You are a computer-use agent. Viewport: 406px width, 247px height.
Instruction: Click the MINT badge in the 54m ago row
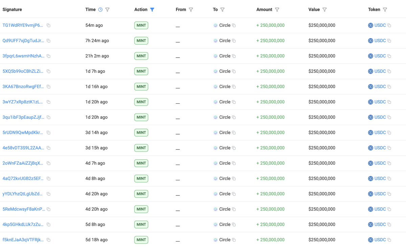(x=141, y=25)
